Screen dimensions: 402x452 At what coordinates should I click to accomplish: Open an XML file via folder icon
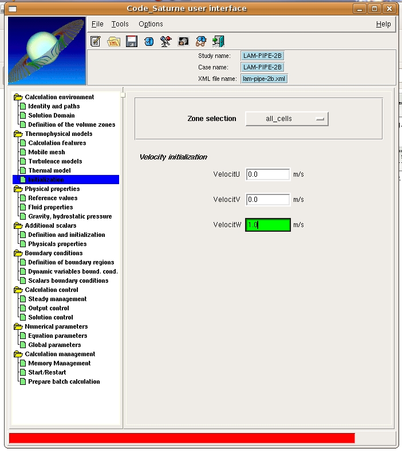coord(113,42)
